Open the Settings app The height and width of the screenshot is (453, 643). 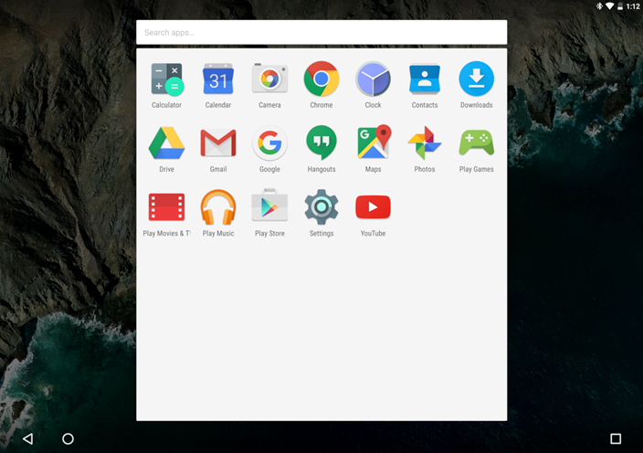click(x=321, y=207)
